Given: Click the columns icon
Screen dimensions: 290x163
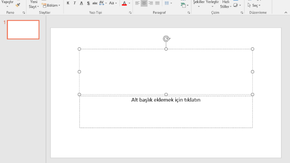Looking at the screenshot, I should pyautogui.click(x=167, y=3).
